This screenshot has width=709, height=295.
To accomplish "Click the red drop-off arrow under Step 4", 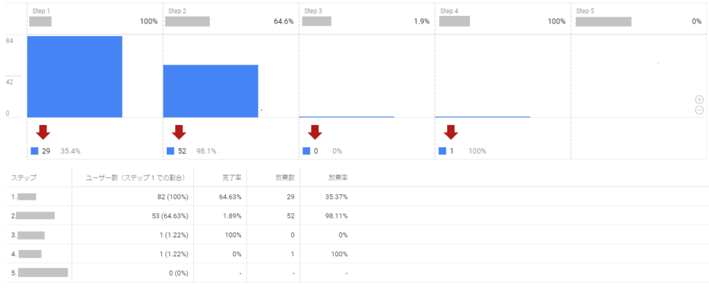I will 451,132.
